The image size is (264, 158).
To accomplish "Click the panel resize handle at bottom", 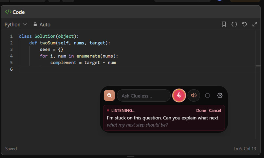I will (131, 156).
